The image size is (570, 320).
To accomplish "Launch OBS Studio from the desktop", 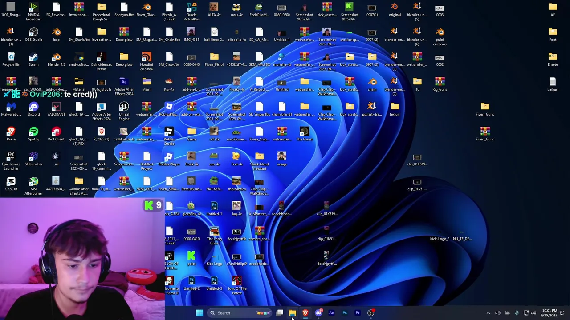I will click(34, 34).
